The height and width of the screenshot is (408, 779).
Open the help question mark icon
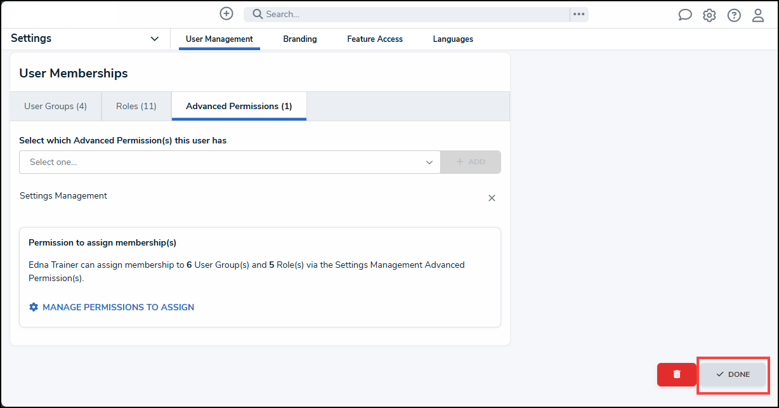coord(734,15)
